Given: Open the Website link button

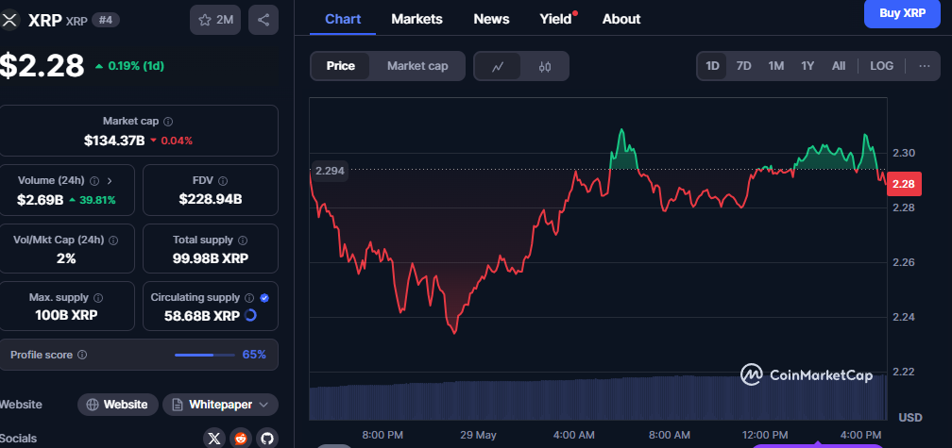Looking at the screenshot, I should 118,405.
